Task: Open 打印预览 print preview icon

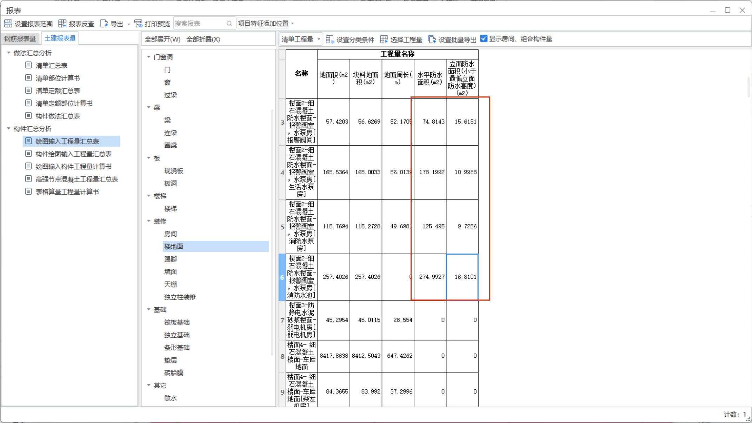Action: 138,23
